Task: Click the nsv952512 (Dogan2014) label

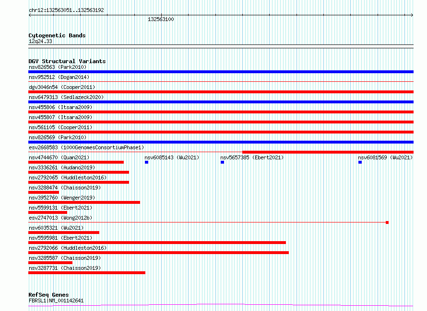Action: tap(59, 77)
